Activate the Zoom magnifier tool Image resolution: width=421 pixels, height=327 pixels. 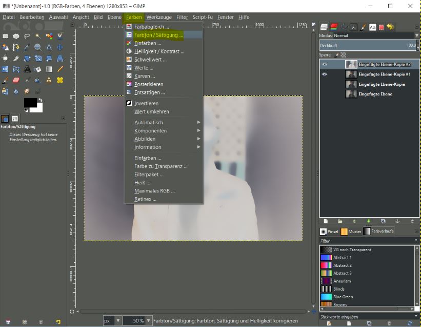tap(38, 47)
